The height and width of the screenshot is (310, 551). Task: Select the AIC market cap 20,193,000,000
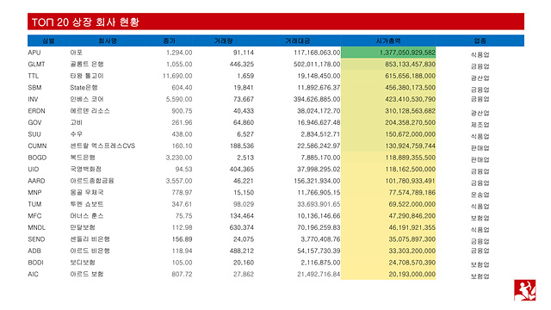click(412, 274)
